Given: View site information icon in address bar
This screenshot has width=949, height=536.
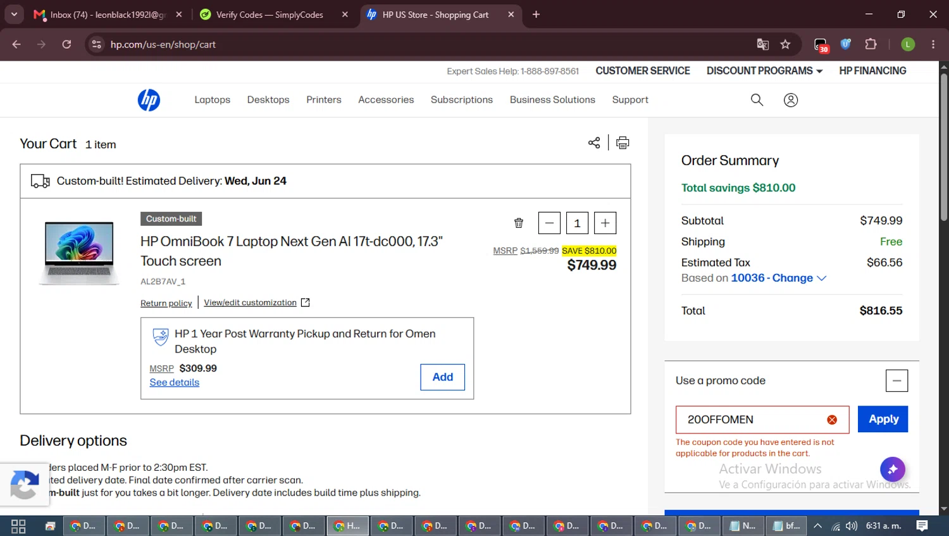Looking at the screenshot, I should [x=96, y=44].
